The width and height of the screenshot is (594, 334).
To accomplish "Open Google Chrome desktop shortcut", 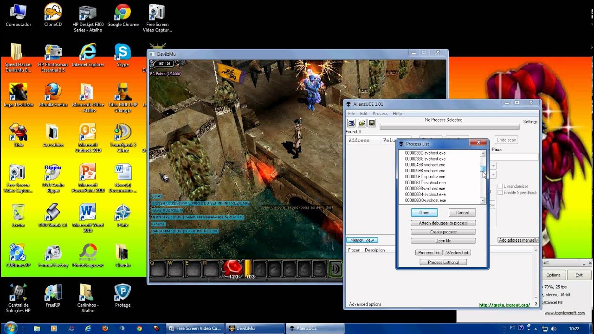I will 123,15.
